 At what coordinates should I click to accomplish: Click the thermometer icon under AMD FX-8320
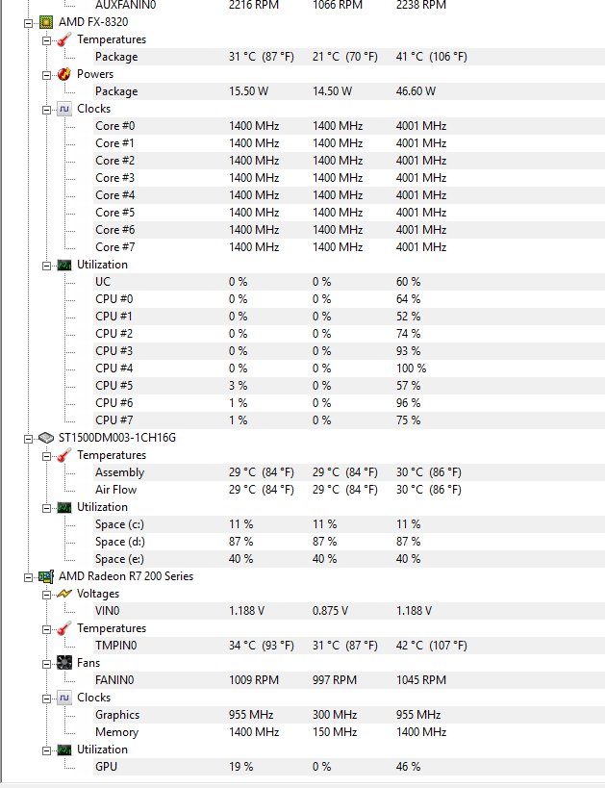pyautogui.click(x=64, y=39)
